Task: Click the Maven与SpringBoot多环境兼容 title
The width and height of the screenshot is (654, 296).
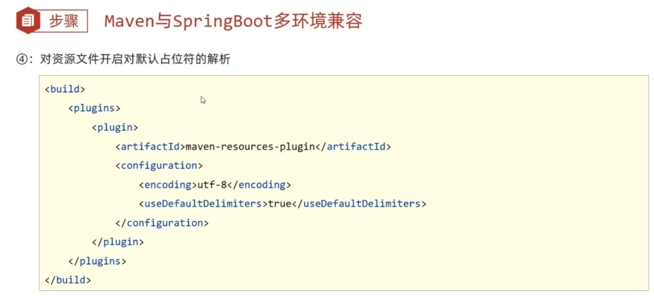Action: 233,21
